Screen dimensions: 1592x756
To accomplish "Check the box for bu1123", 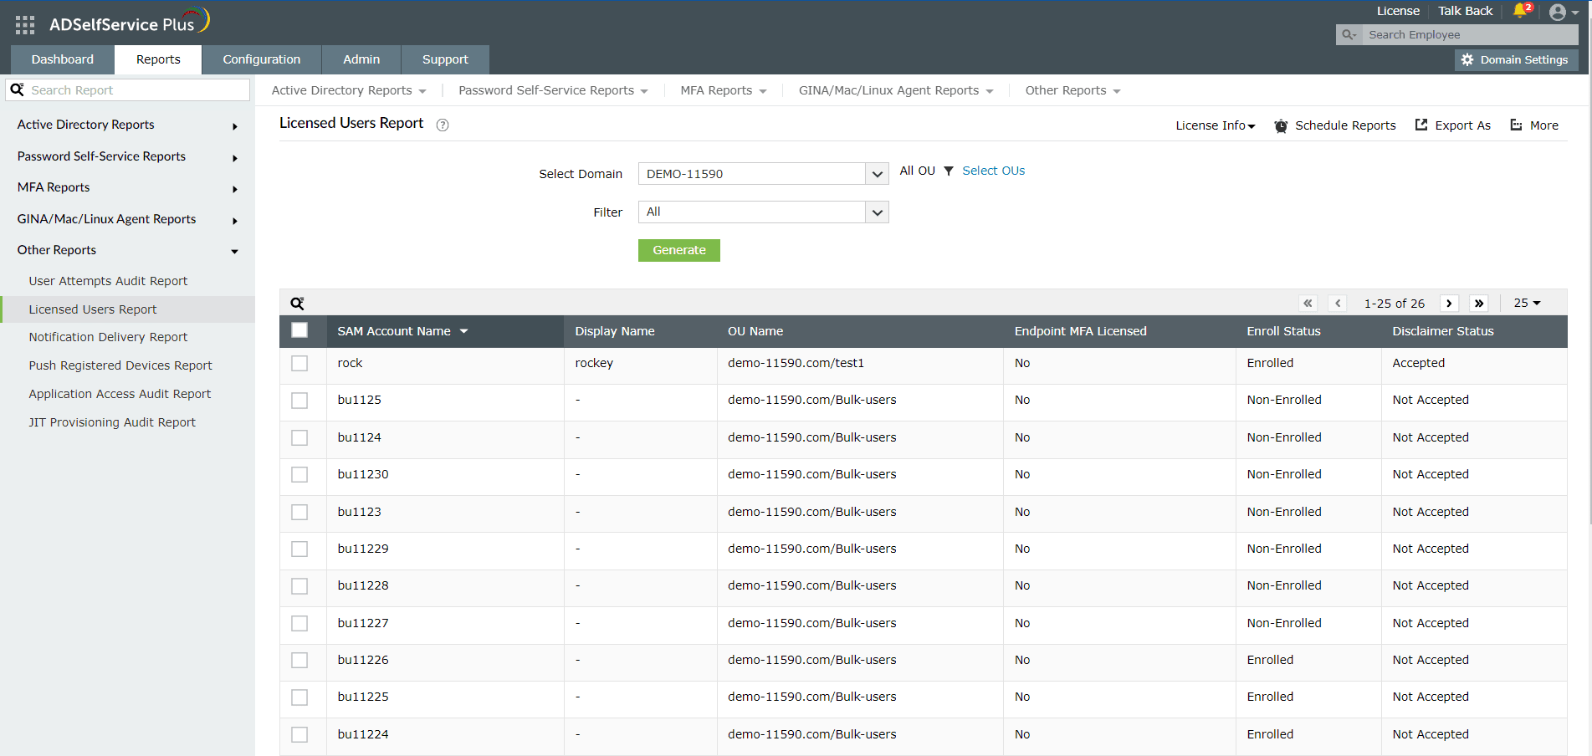I will tap(299, 512).
